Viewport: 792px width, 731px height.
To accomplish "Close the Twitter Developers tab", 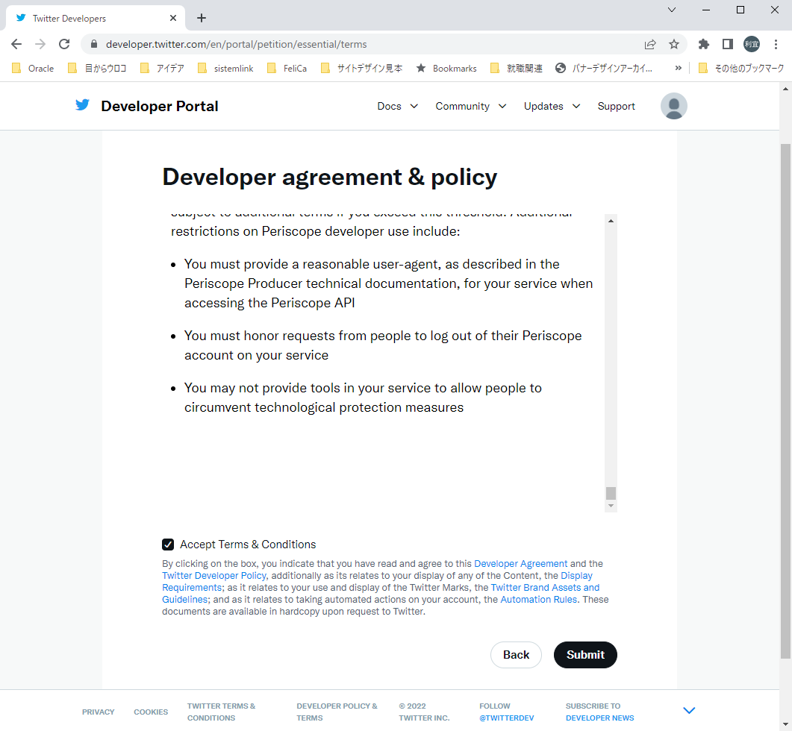I will click(173, 18).
